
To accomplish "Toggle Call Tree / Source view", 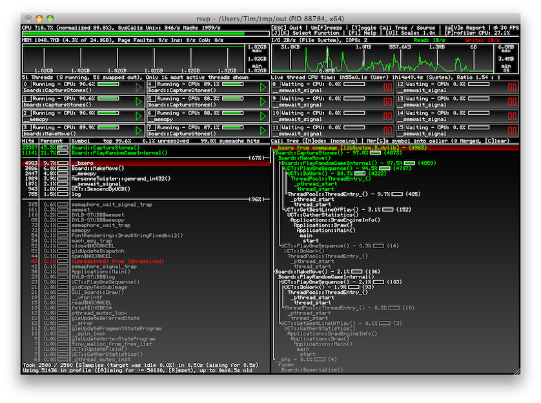I will coord(376,28).
